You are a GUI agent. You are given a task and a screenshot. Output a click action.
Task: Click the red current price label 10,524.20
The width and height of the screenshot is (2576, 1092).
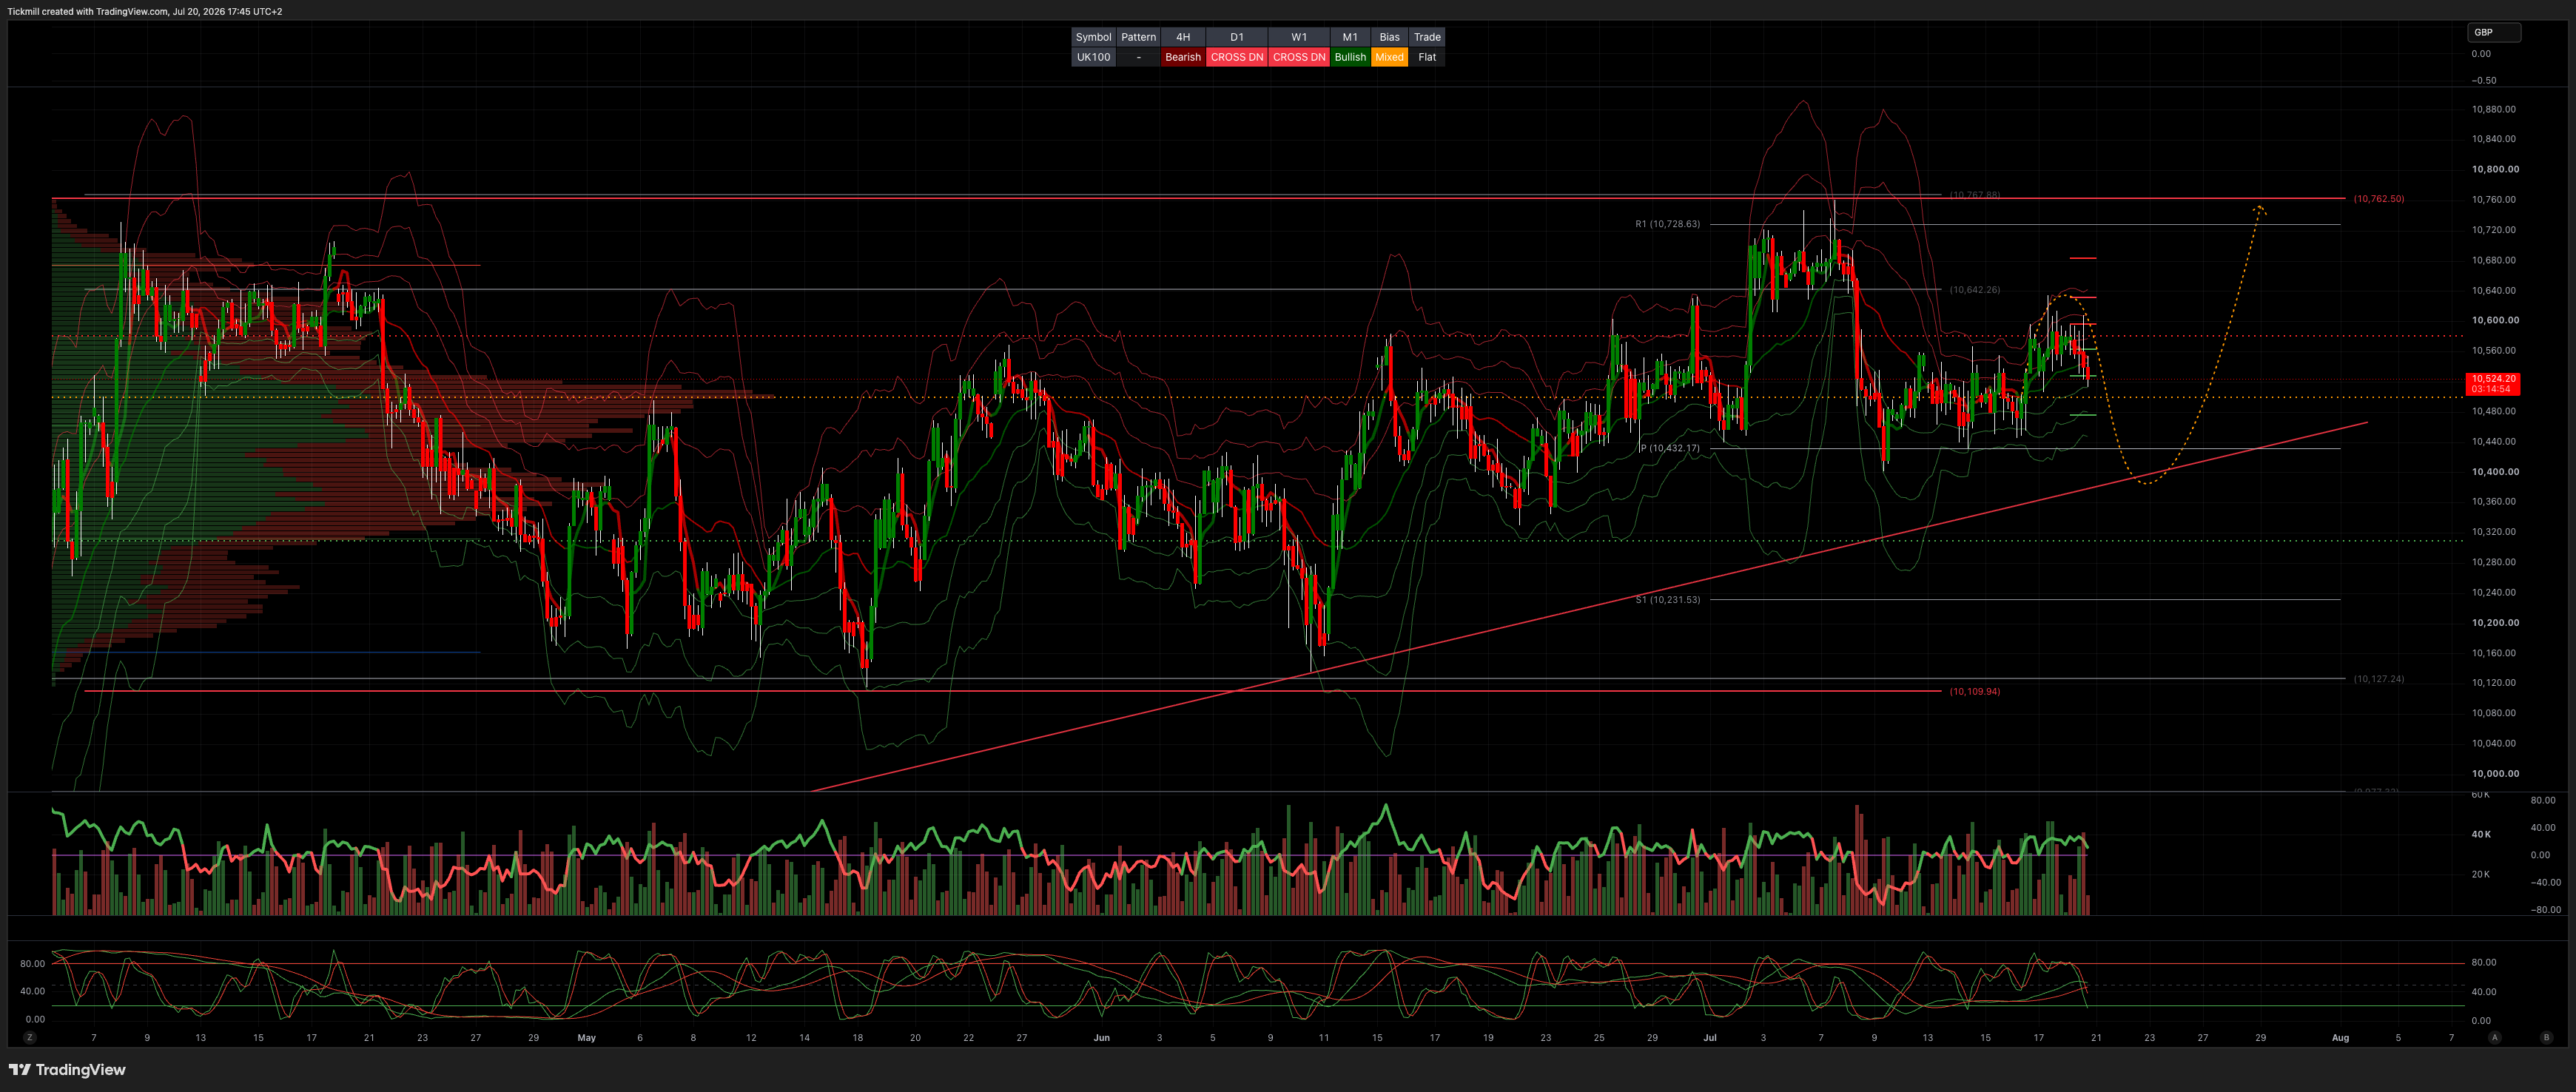(2493, 384)
